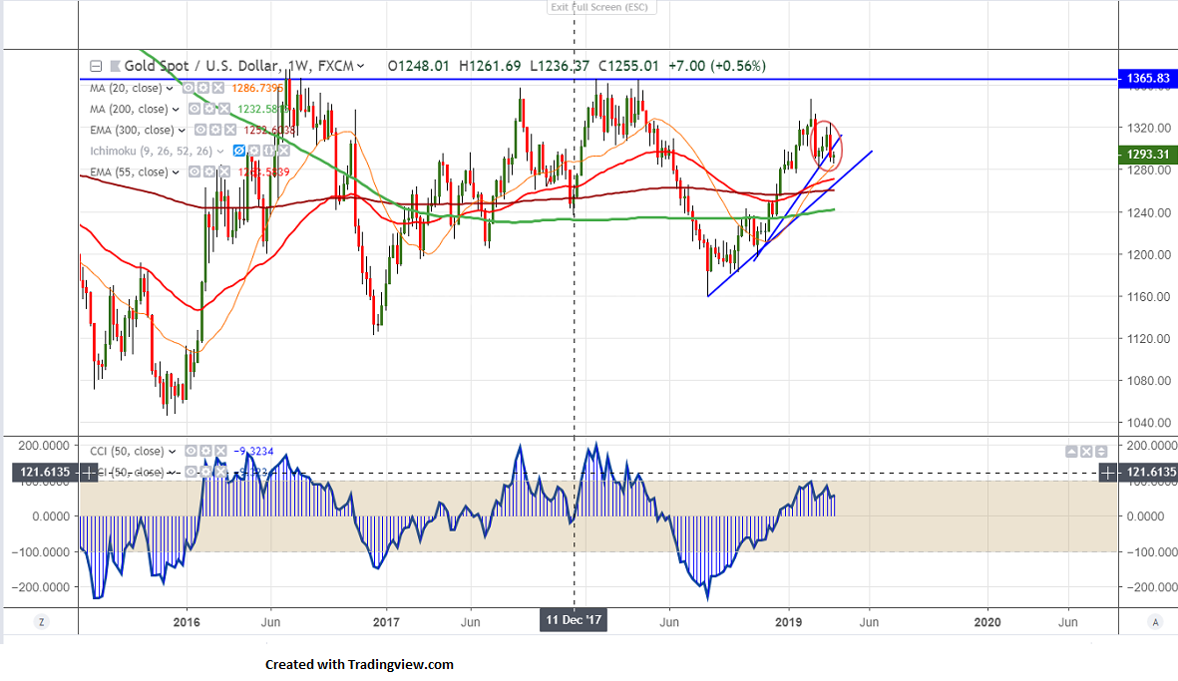This screenshot has width=1178, height=681.
Task: Show the hidden Ichimoku indicator via crossed eye
Action: click(x=239, y=151)
